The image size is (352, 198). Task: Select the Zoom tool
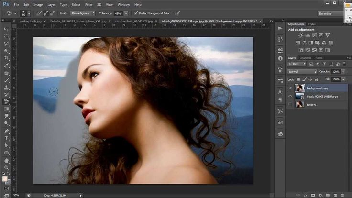coord(6,168)
